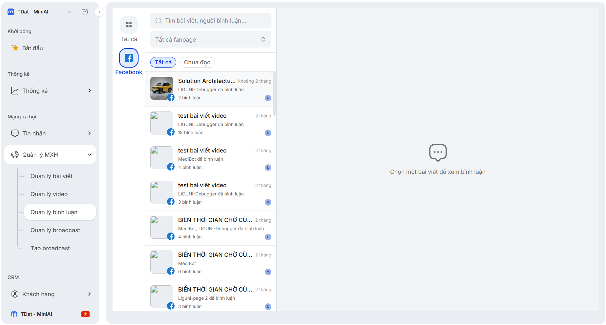
Task: Open Quản lý bài viết menu item
Action: pyautogui.click(x=52, y=176)
